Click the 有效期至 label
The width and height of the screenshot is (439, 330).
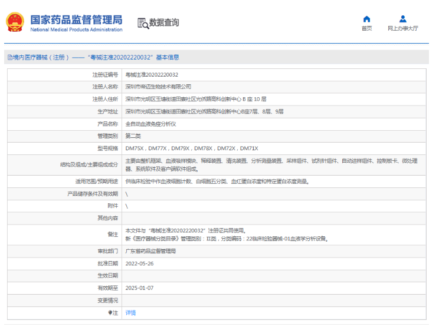(x=108, y=288)
